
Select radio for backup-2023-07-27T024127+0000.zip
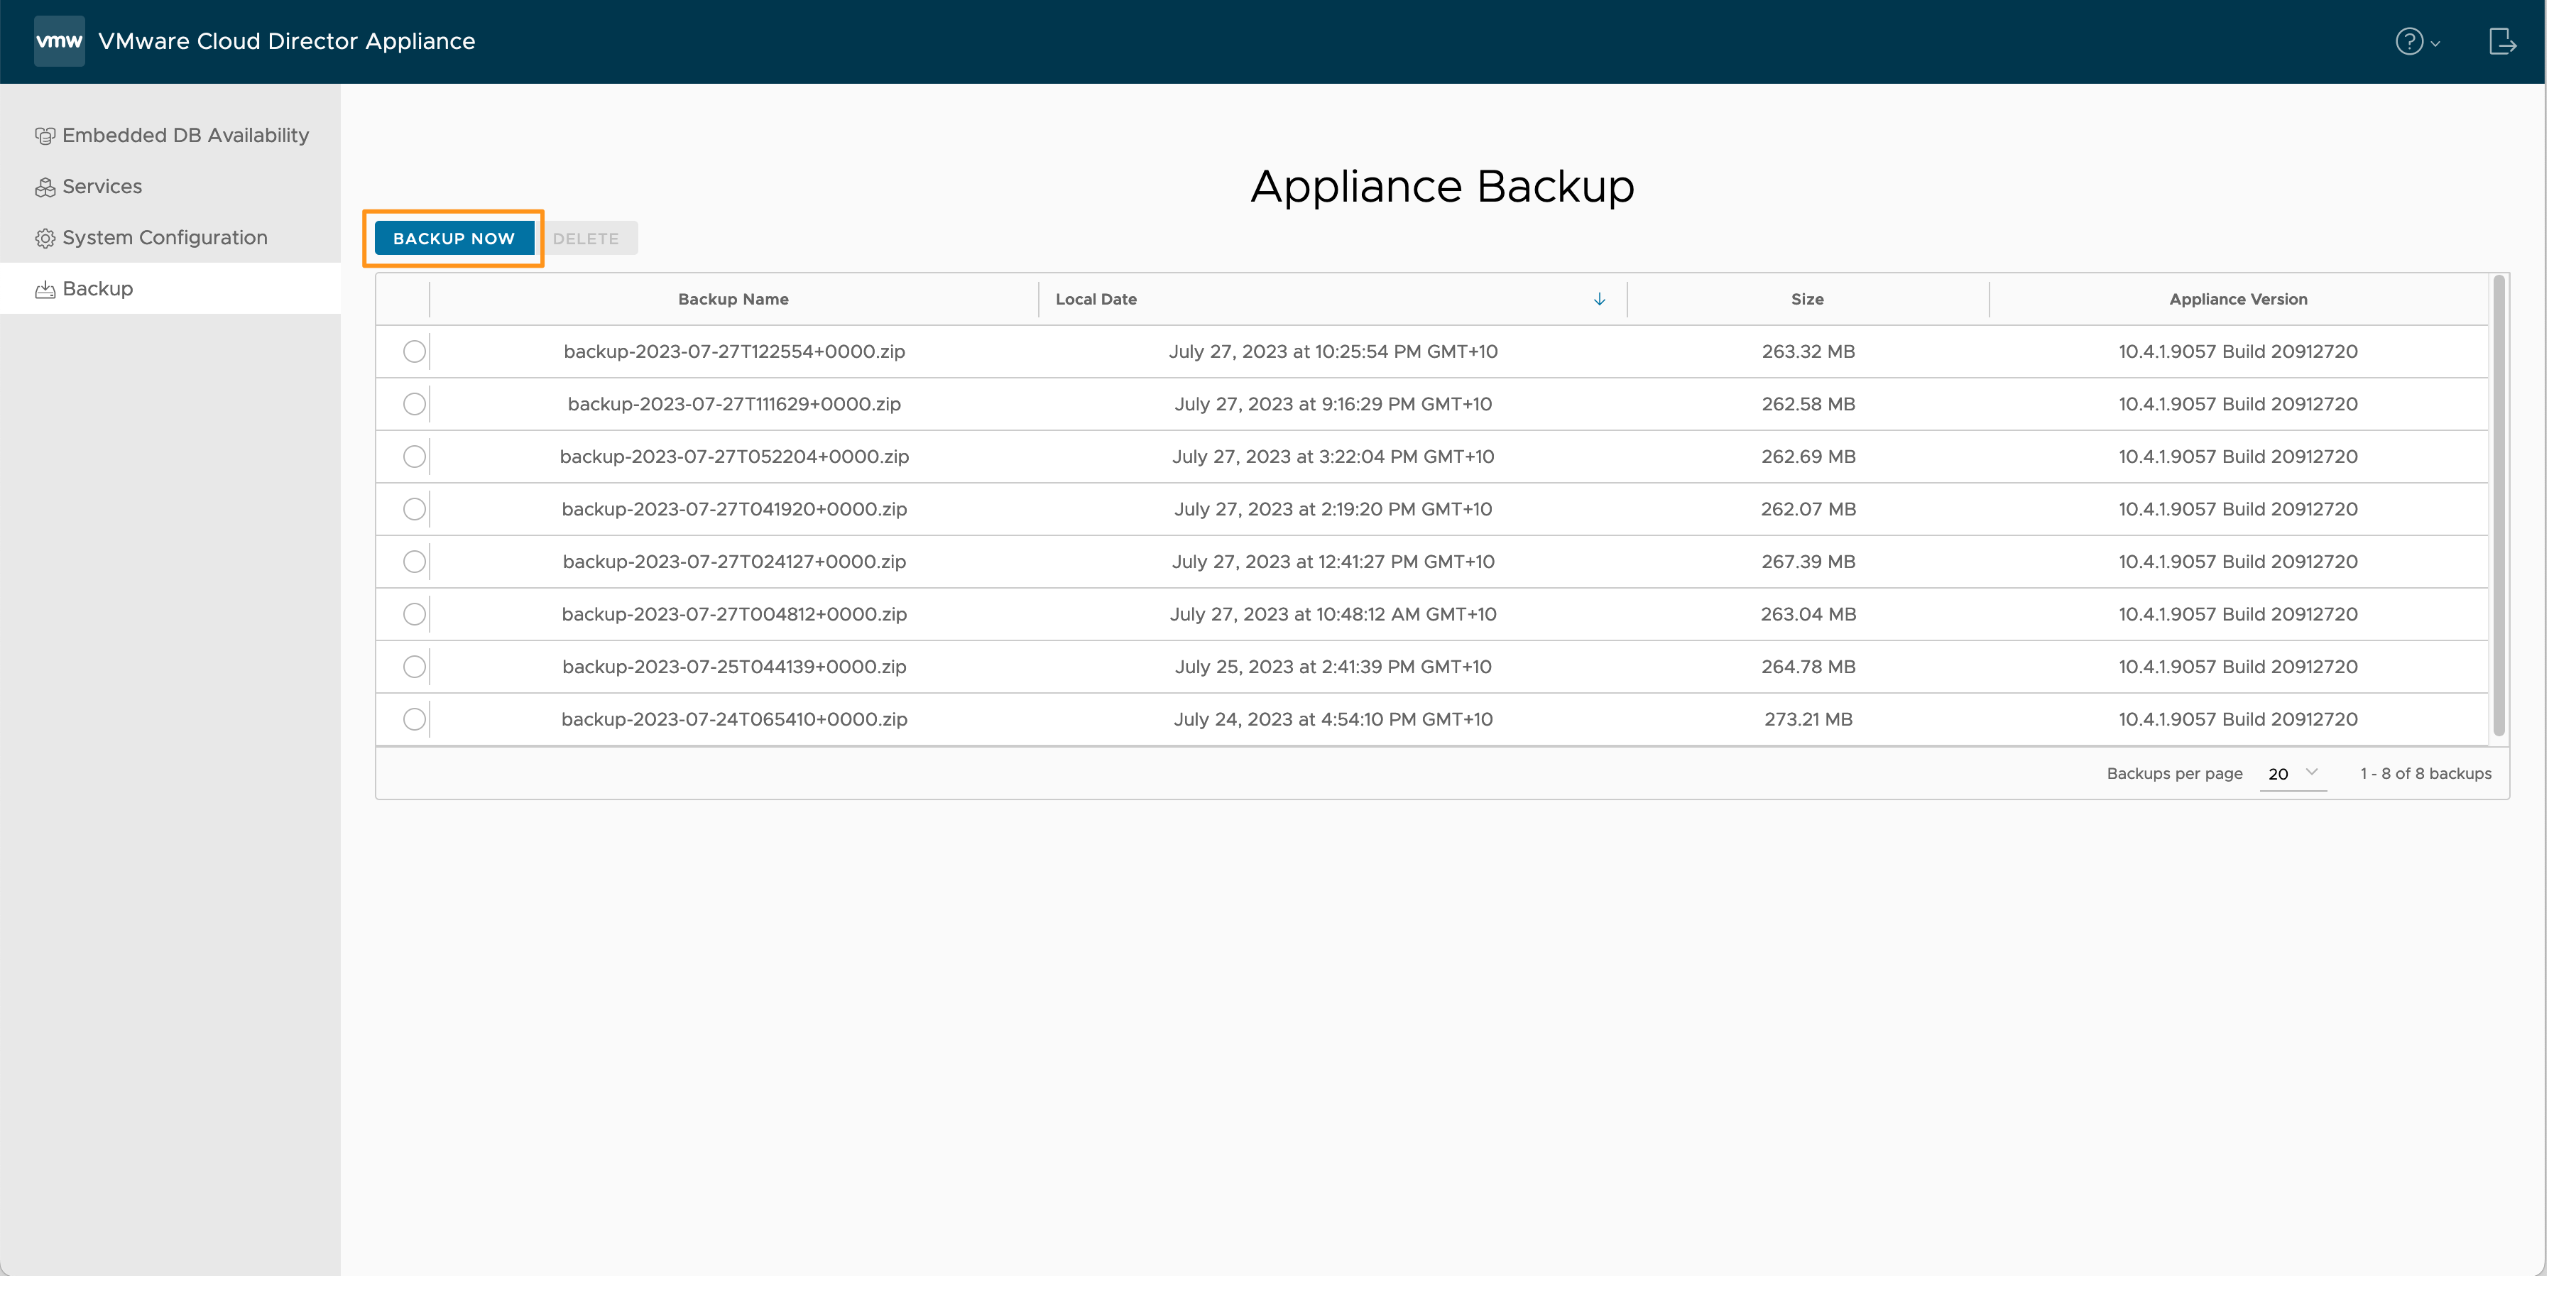tap(414, 561)
